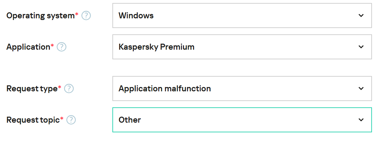Open the Request type dropdown chevron
The height and width of the screenshot is (144, 382).
pos(361,89)
